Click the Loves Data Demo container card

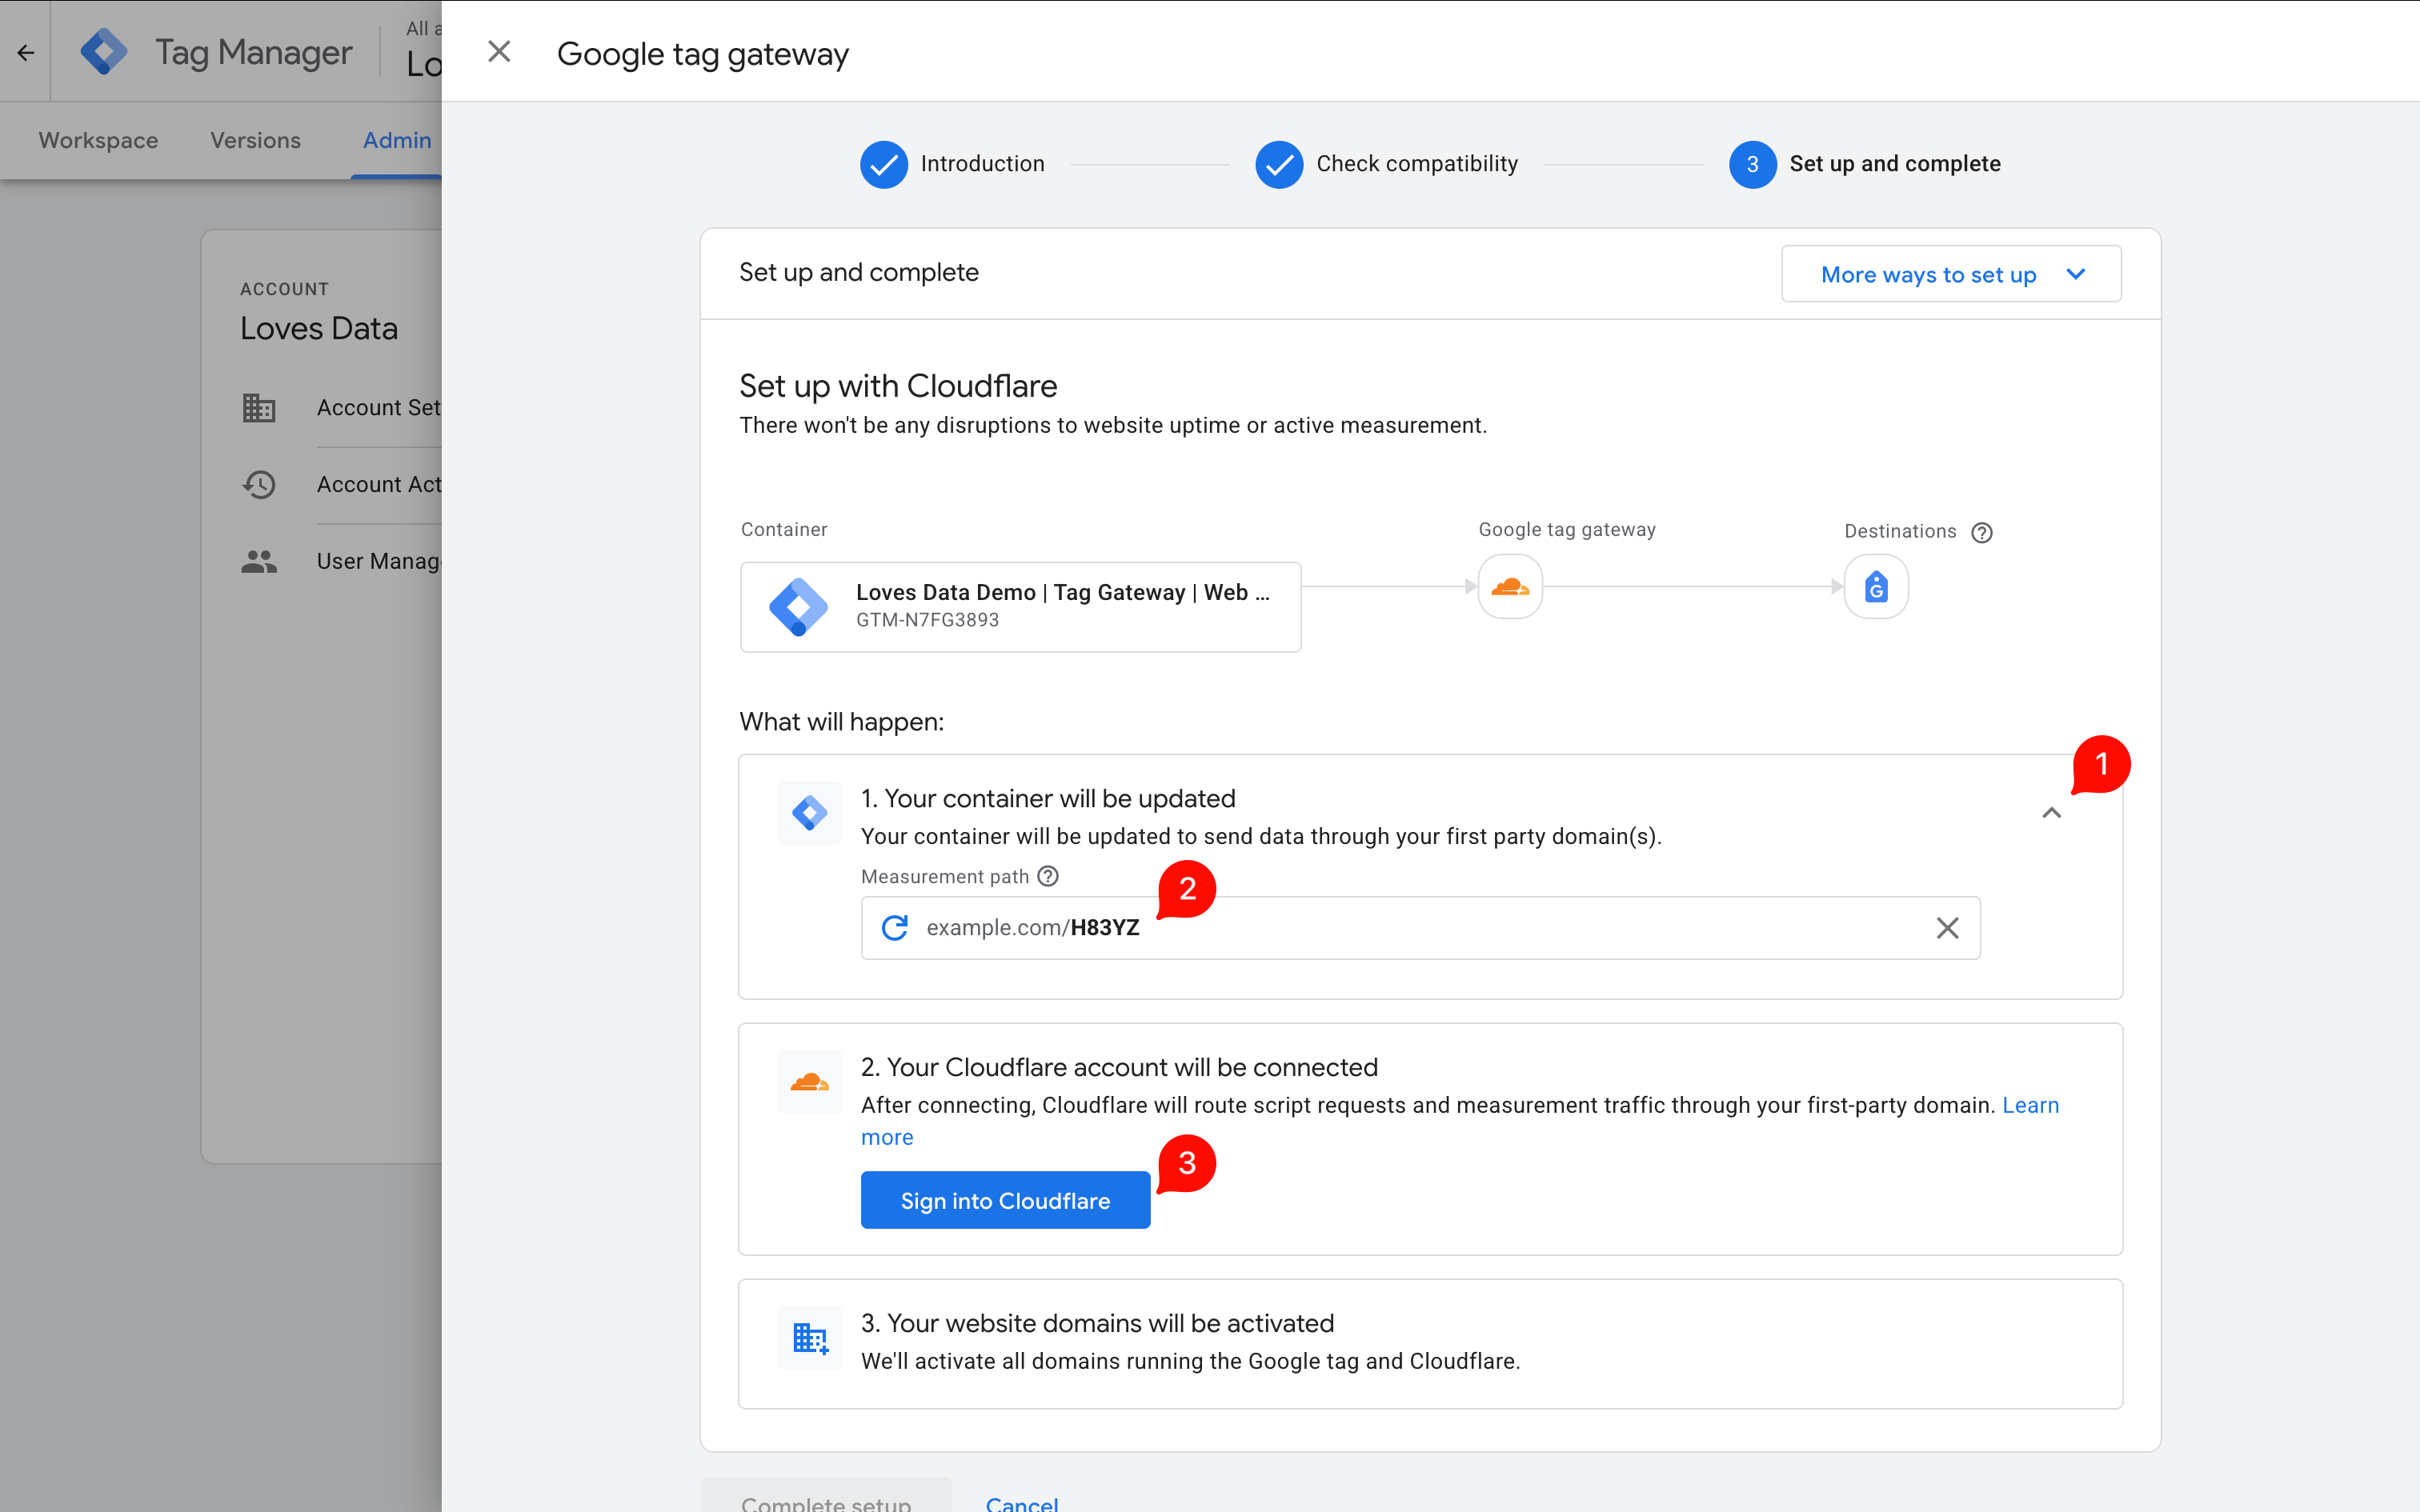1020,607
